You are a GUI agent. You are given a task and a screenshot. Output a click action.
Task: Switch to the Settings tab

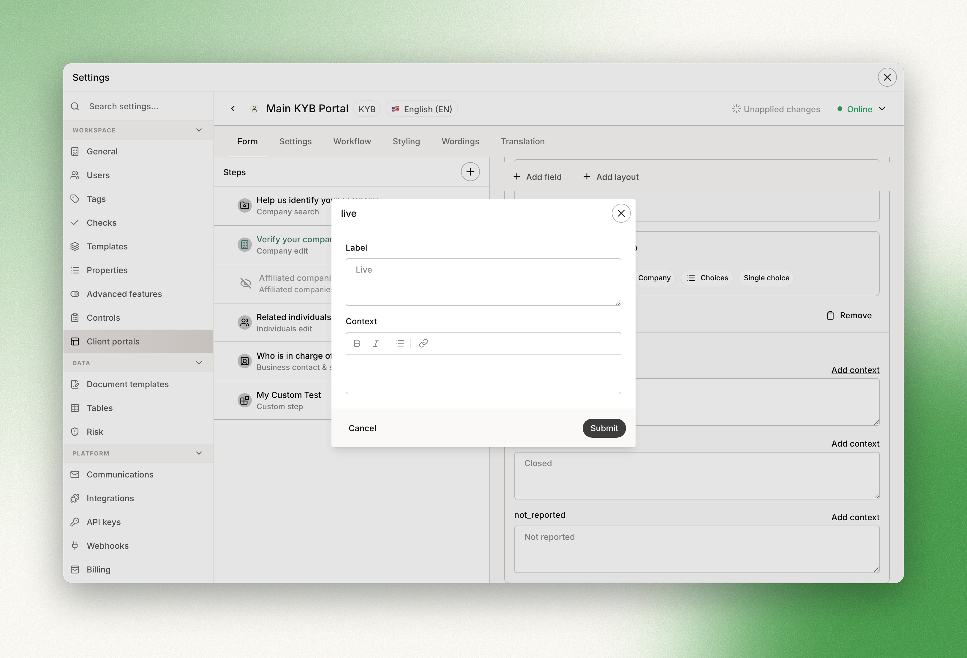[296, 141]
